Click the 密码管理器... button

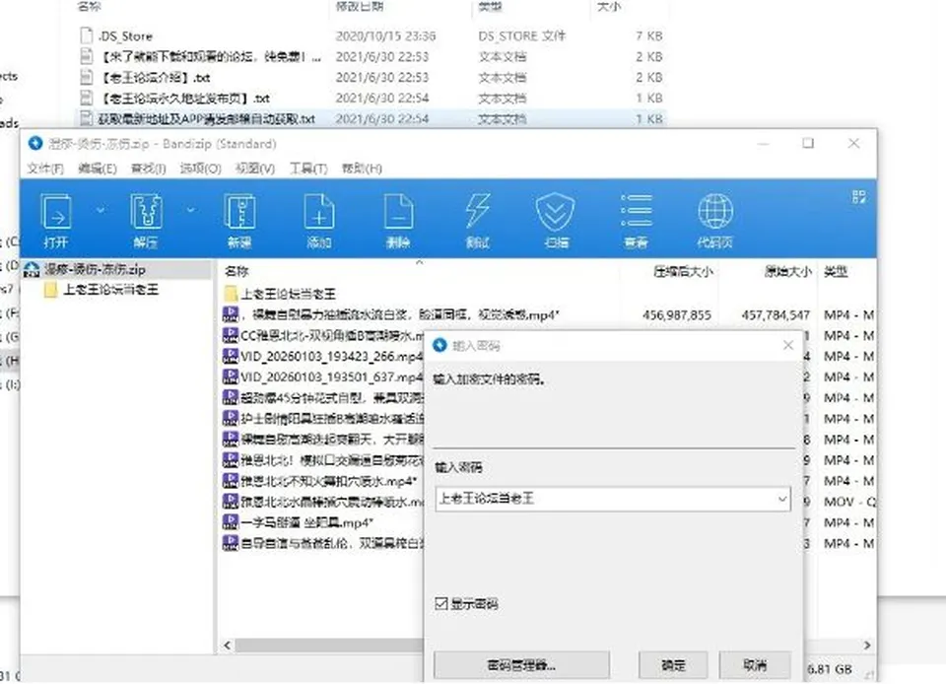tap(521, 664)
